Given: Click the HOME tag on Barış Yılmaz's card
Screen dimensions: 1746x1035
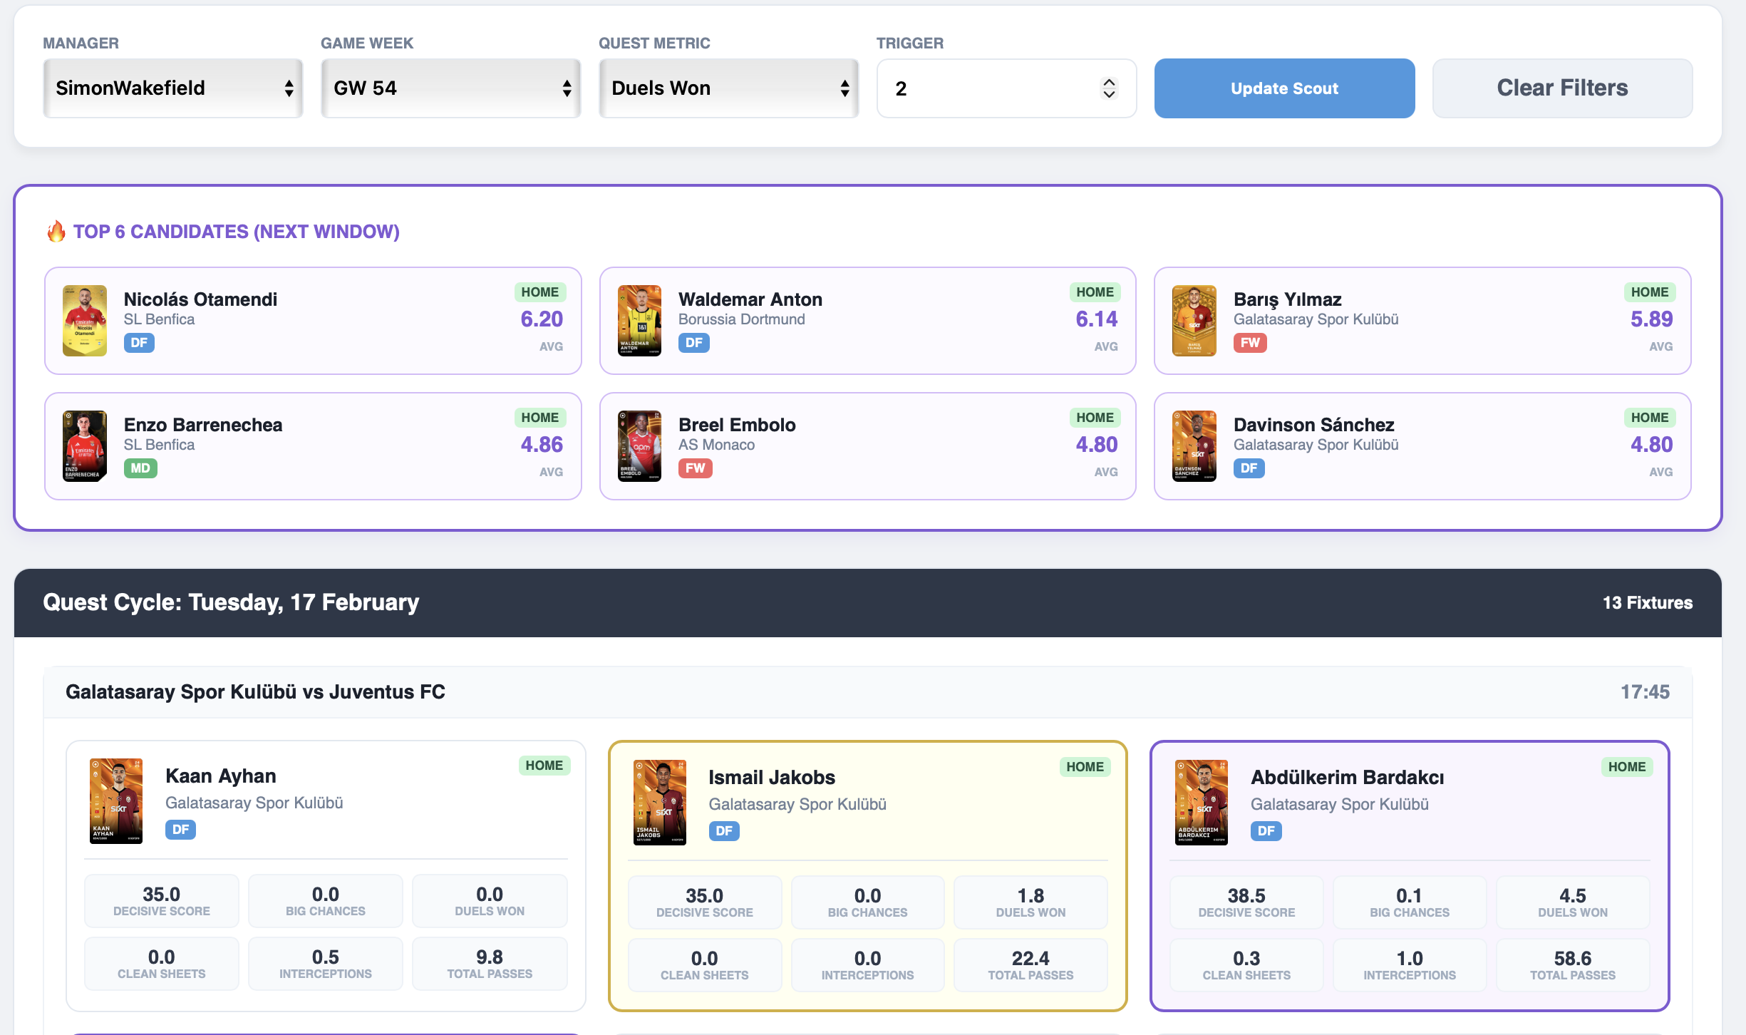Looking at the screenshot, I should pyautogui.click(x=1650, y=292).
